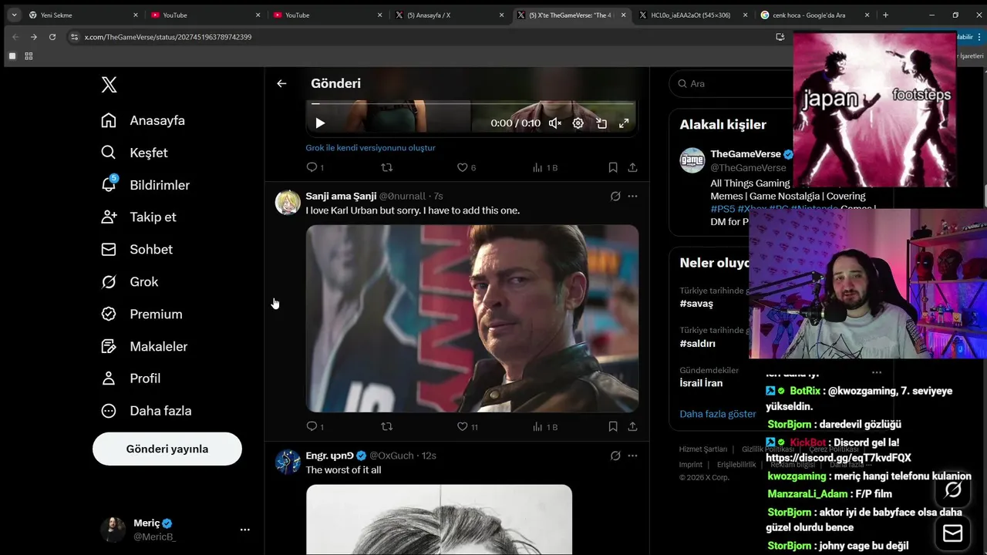987x555 pixels.
Task: Open Profil page
Action: click(131, 378)
